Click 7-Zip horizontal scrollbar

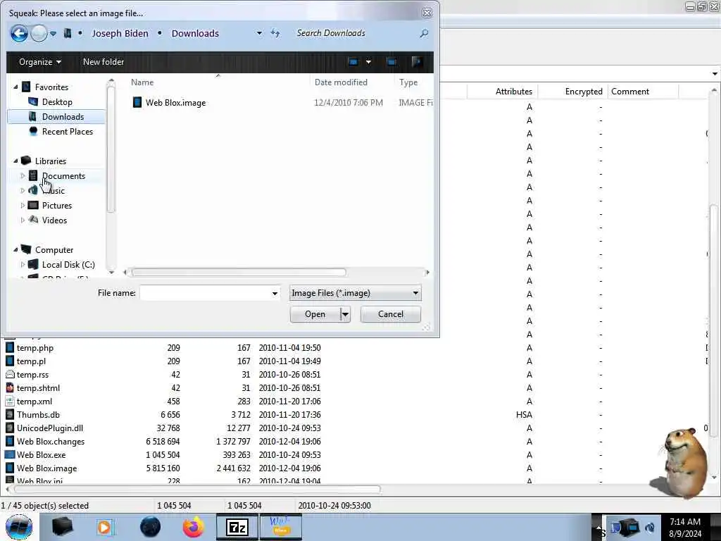click(x=196, y=489)
